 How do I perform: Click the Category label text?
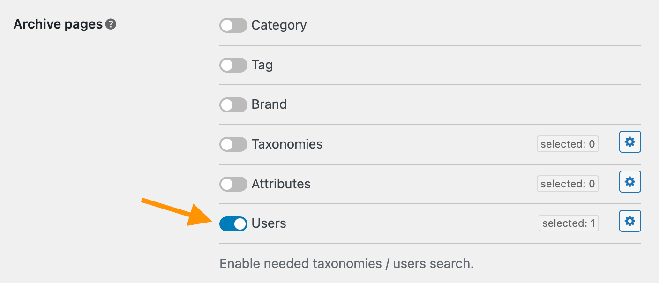(279, 25)
